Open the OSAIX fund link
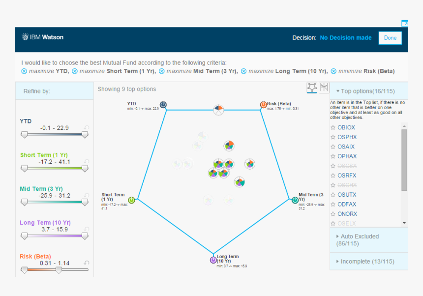This screenshot has width=423, height=296. tap(346, 147)
